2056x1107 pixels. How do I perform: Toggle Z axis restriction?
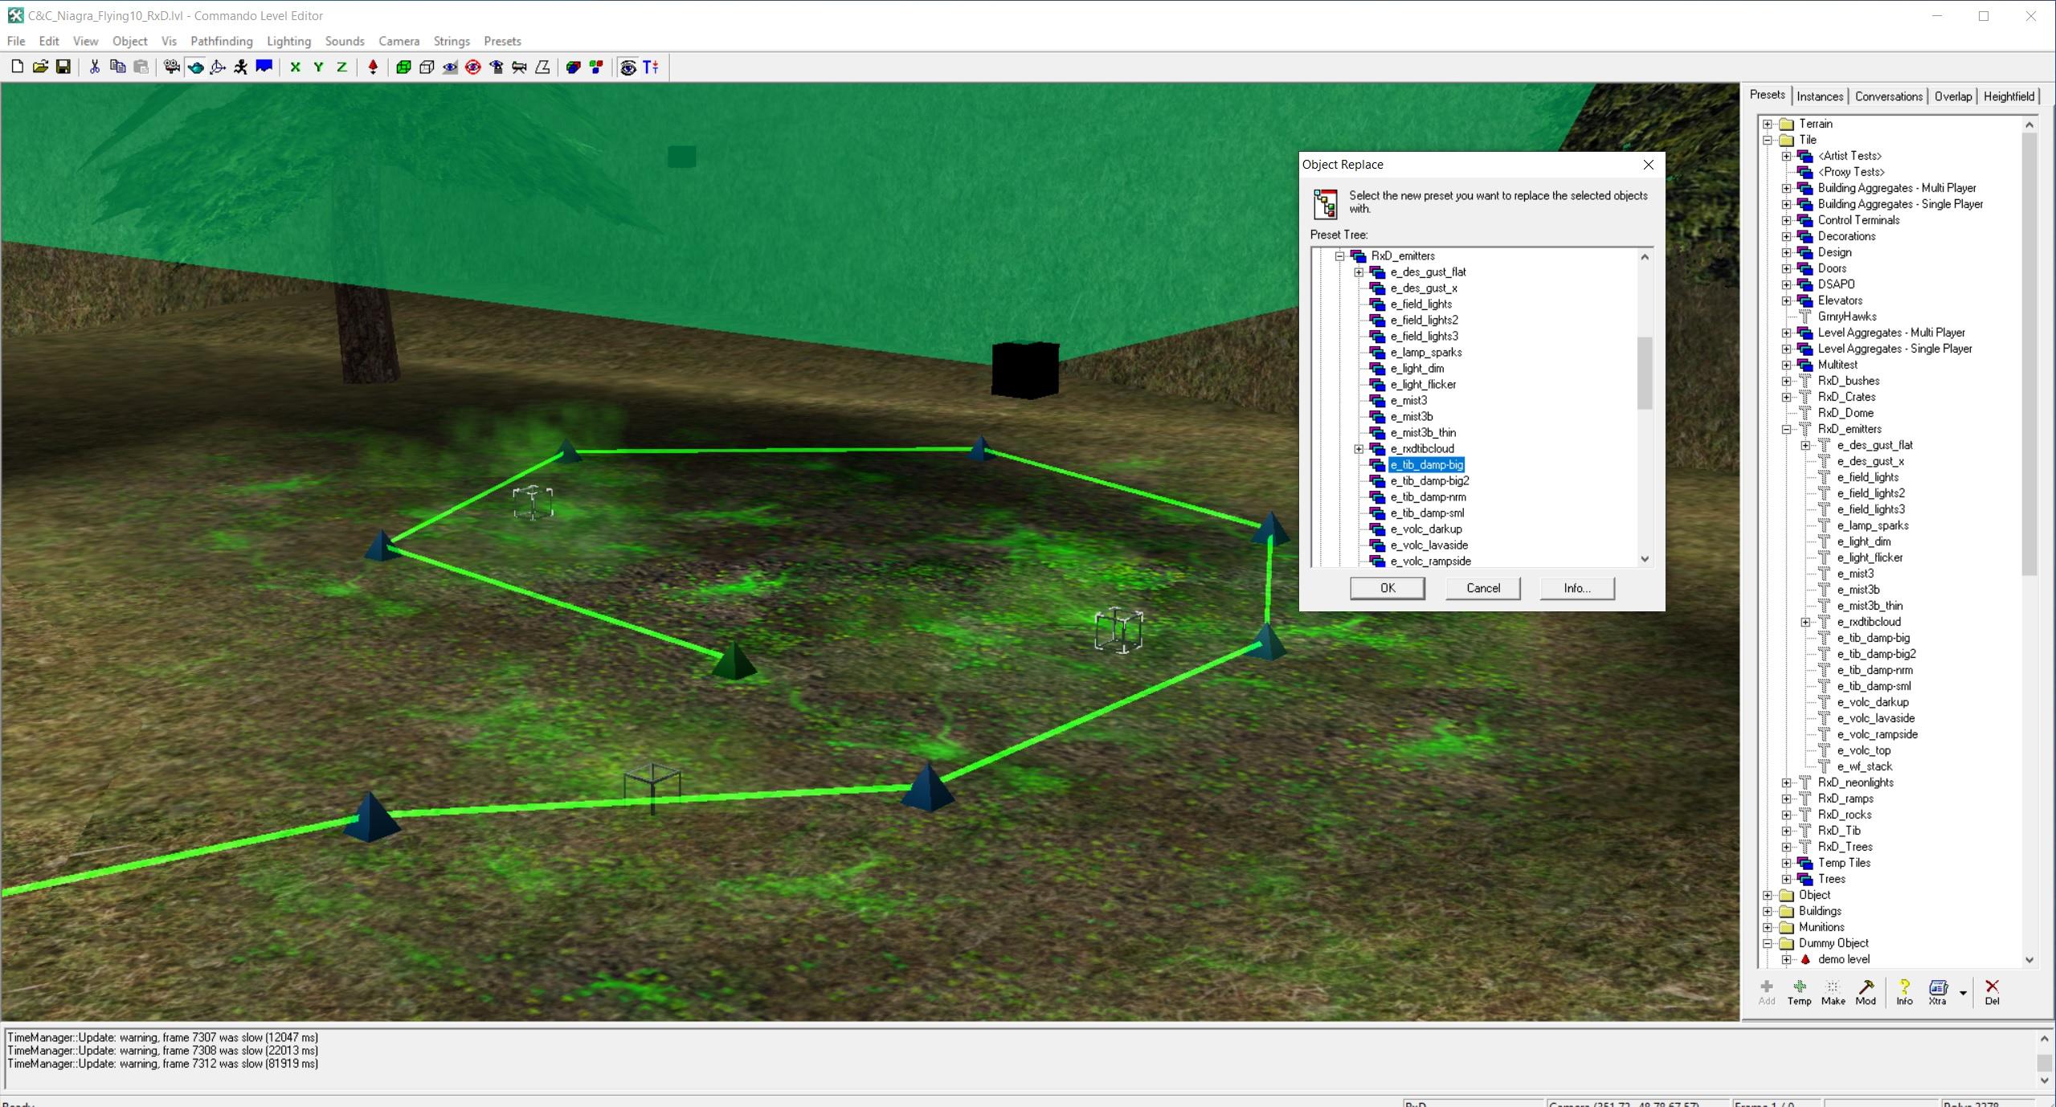(341, 67)
